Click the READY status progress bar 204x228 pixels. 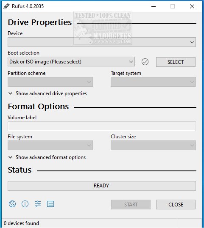(102, 186)
